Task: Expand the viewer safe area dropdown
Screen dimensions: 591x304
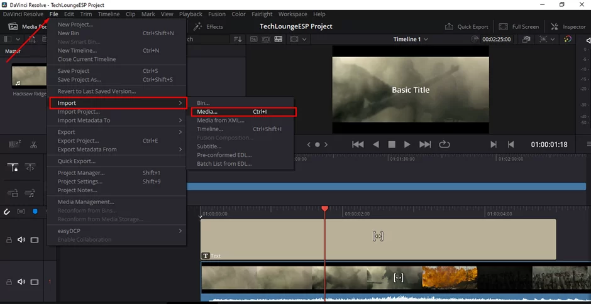Action: (304, 39)
